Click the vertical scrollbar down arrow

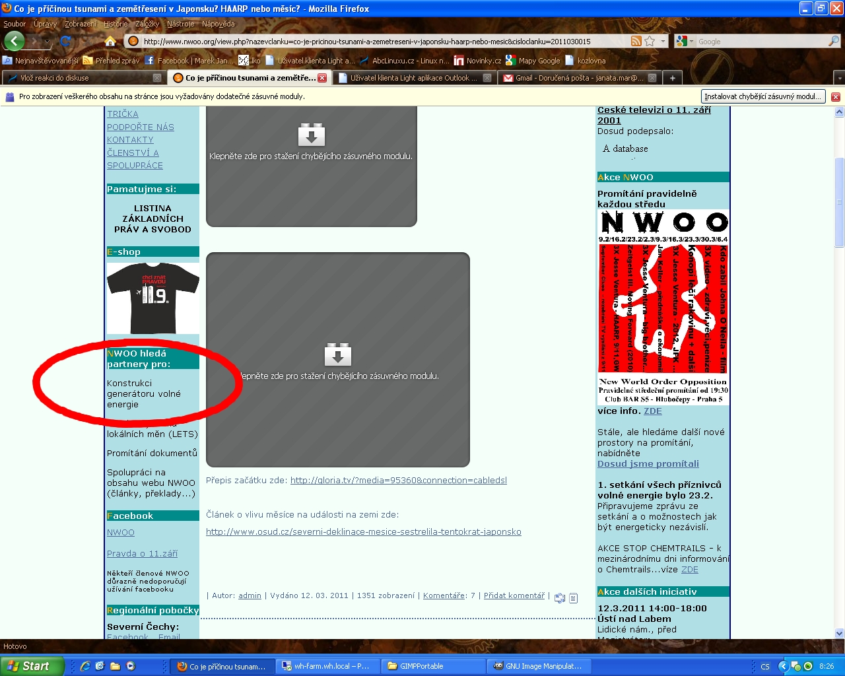click(840, 633)
